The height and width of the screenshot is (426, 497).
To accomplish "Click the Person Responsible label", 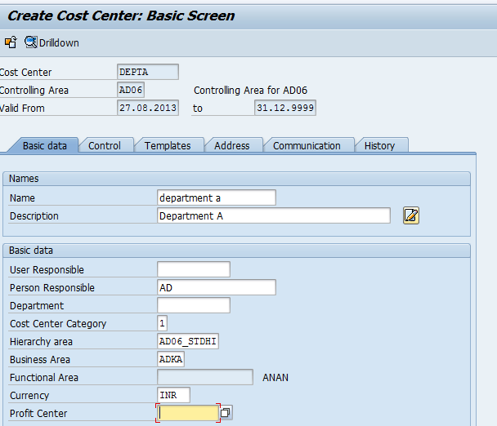I will [x=52, y=288].
